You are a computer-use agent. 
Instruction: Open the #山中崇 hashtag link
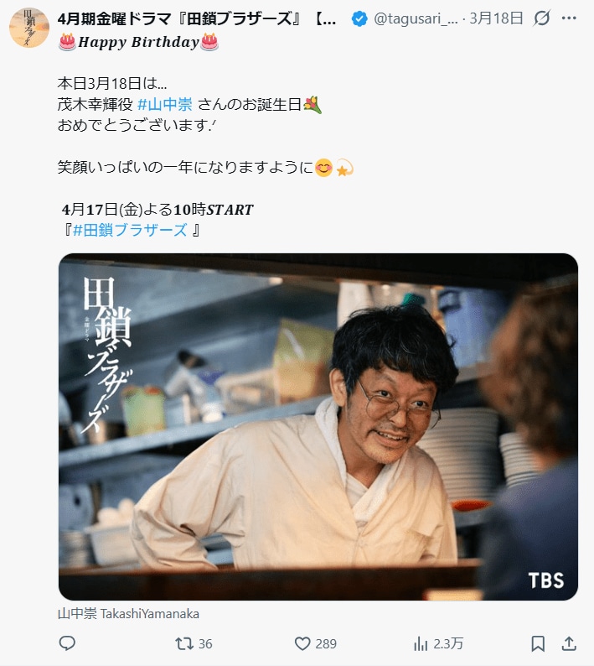pyautogui.click(x=165, y=104)
